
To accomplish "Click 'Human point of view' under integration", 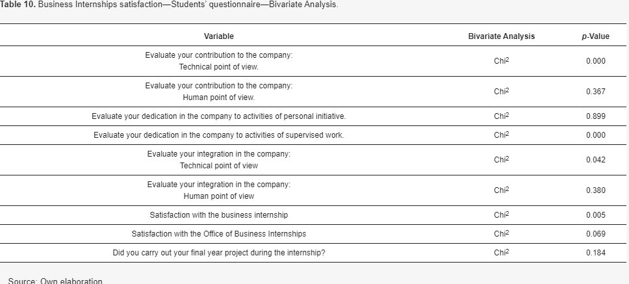I will 218,196.
